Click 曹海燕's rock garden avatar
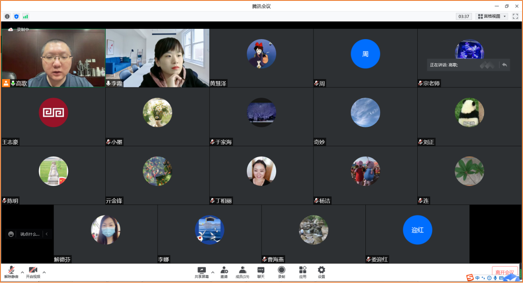This screenshot has height=283, width=523. click(x=314, y=230)
